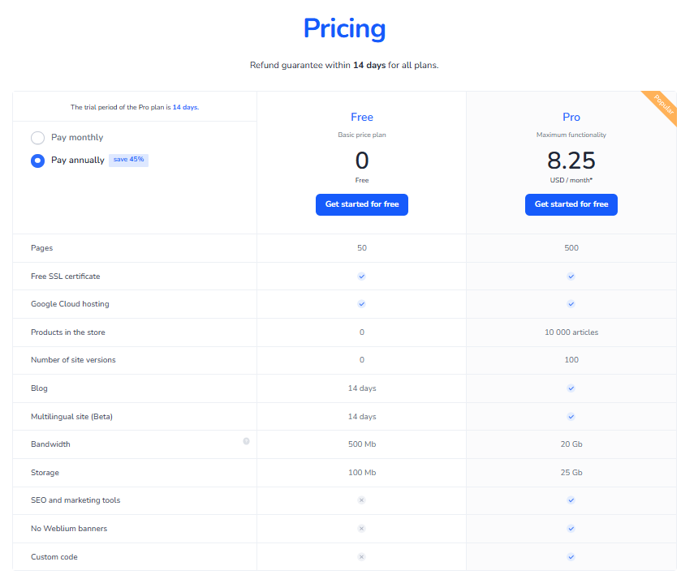This screenshot has width=681, height=579.
Task: Click SEO and marketing tools cross in Free column
Action: 361,500
